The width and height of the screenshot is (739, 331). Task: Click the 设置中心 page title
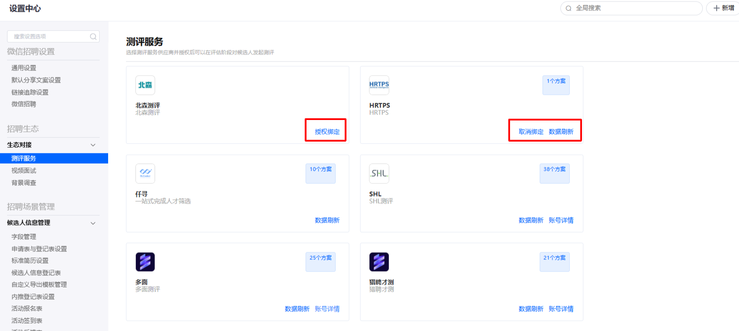(25, 8)
